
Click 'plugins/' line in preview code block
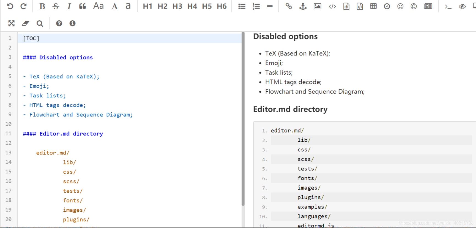(311, 197)
